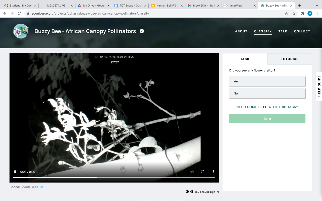Open Need some help with this task

coord(267,107)
